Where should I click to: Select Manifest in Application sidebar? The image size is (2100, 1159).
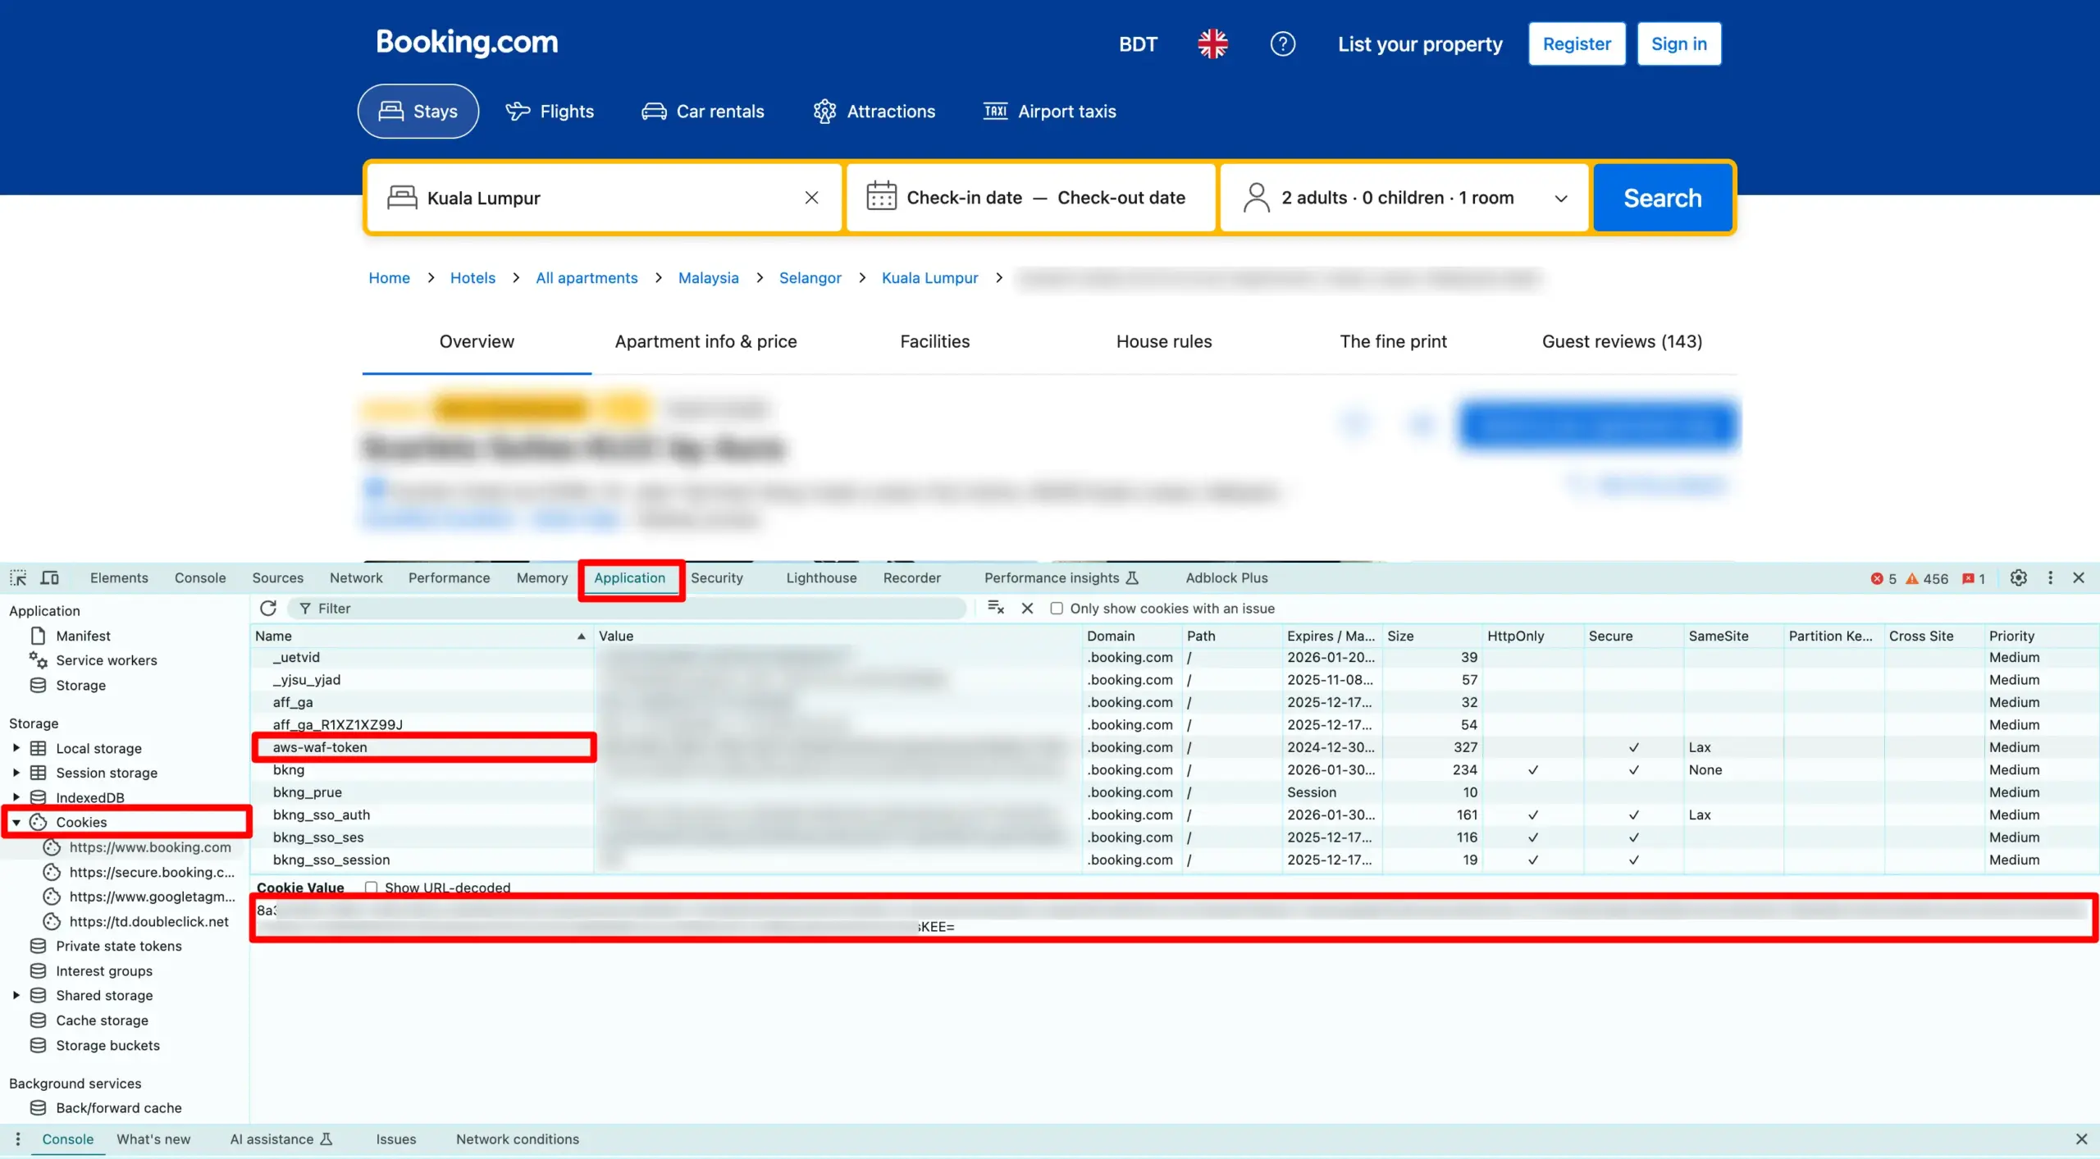(83, 636)
